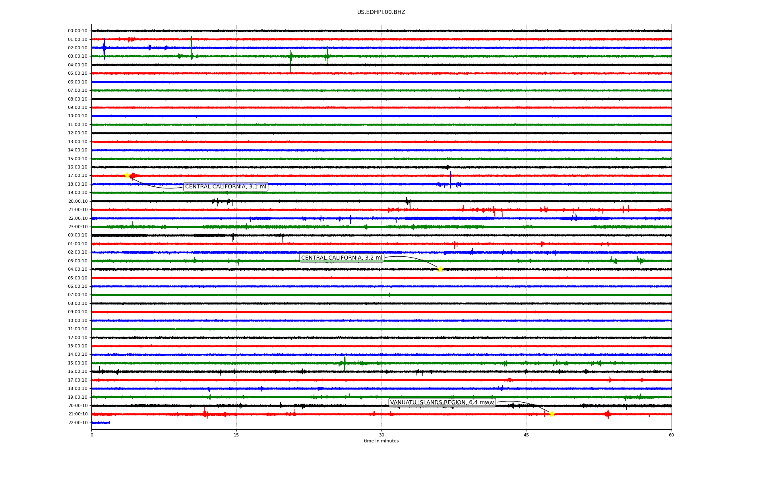Click the 15 tick label on the x-axis
This screenshot has width=763, height=477.
click(x=236, y=435)
